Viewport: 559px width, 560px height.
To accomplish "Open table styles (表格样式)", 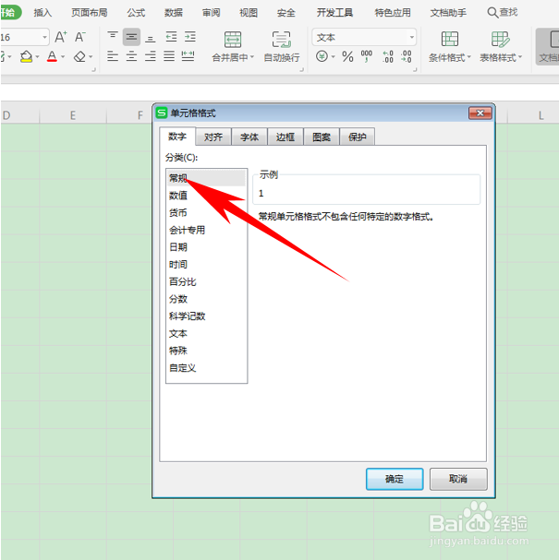I will pos(501,46).
